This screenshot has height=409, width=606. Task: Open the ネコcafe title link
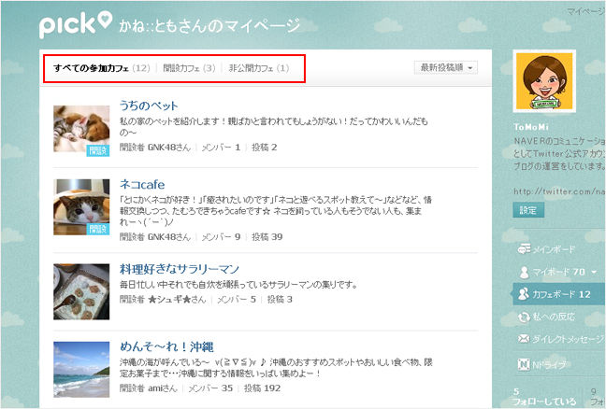point(142,185)
